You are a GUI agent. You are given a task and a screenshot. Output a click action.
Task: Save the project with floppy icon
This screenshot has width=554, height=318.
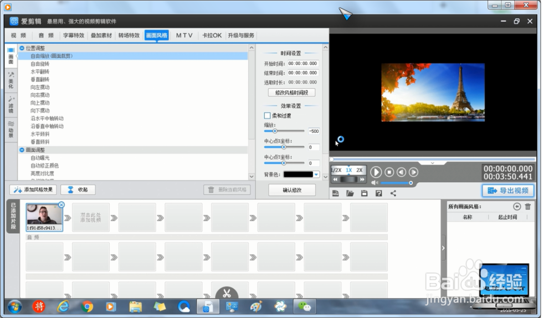coord(365,193)
